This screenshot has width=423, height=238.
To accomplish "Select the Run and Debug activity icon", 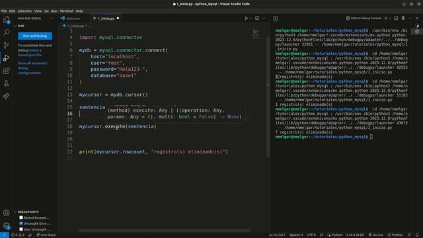I will coord(6,58).
